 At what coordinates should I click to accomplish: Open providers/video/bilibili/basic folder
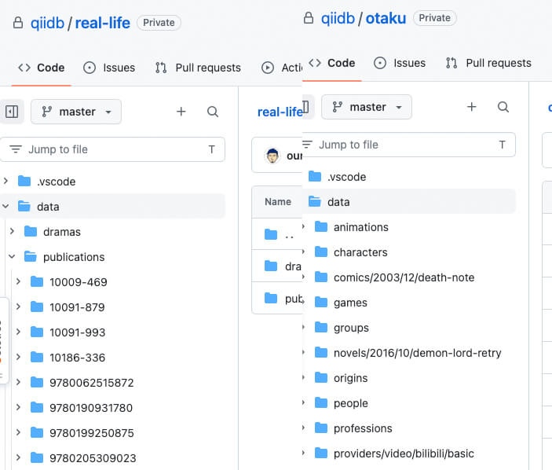tap(404, 453)
